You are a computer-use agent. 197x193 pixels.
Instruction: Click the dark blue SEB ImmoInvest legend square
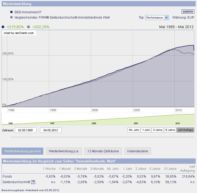tap(11, 12)
